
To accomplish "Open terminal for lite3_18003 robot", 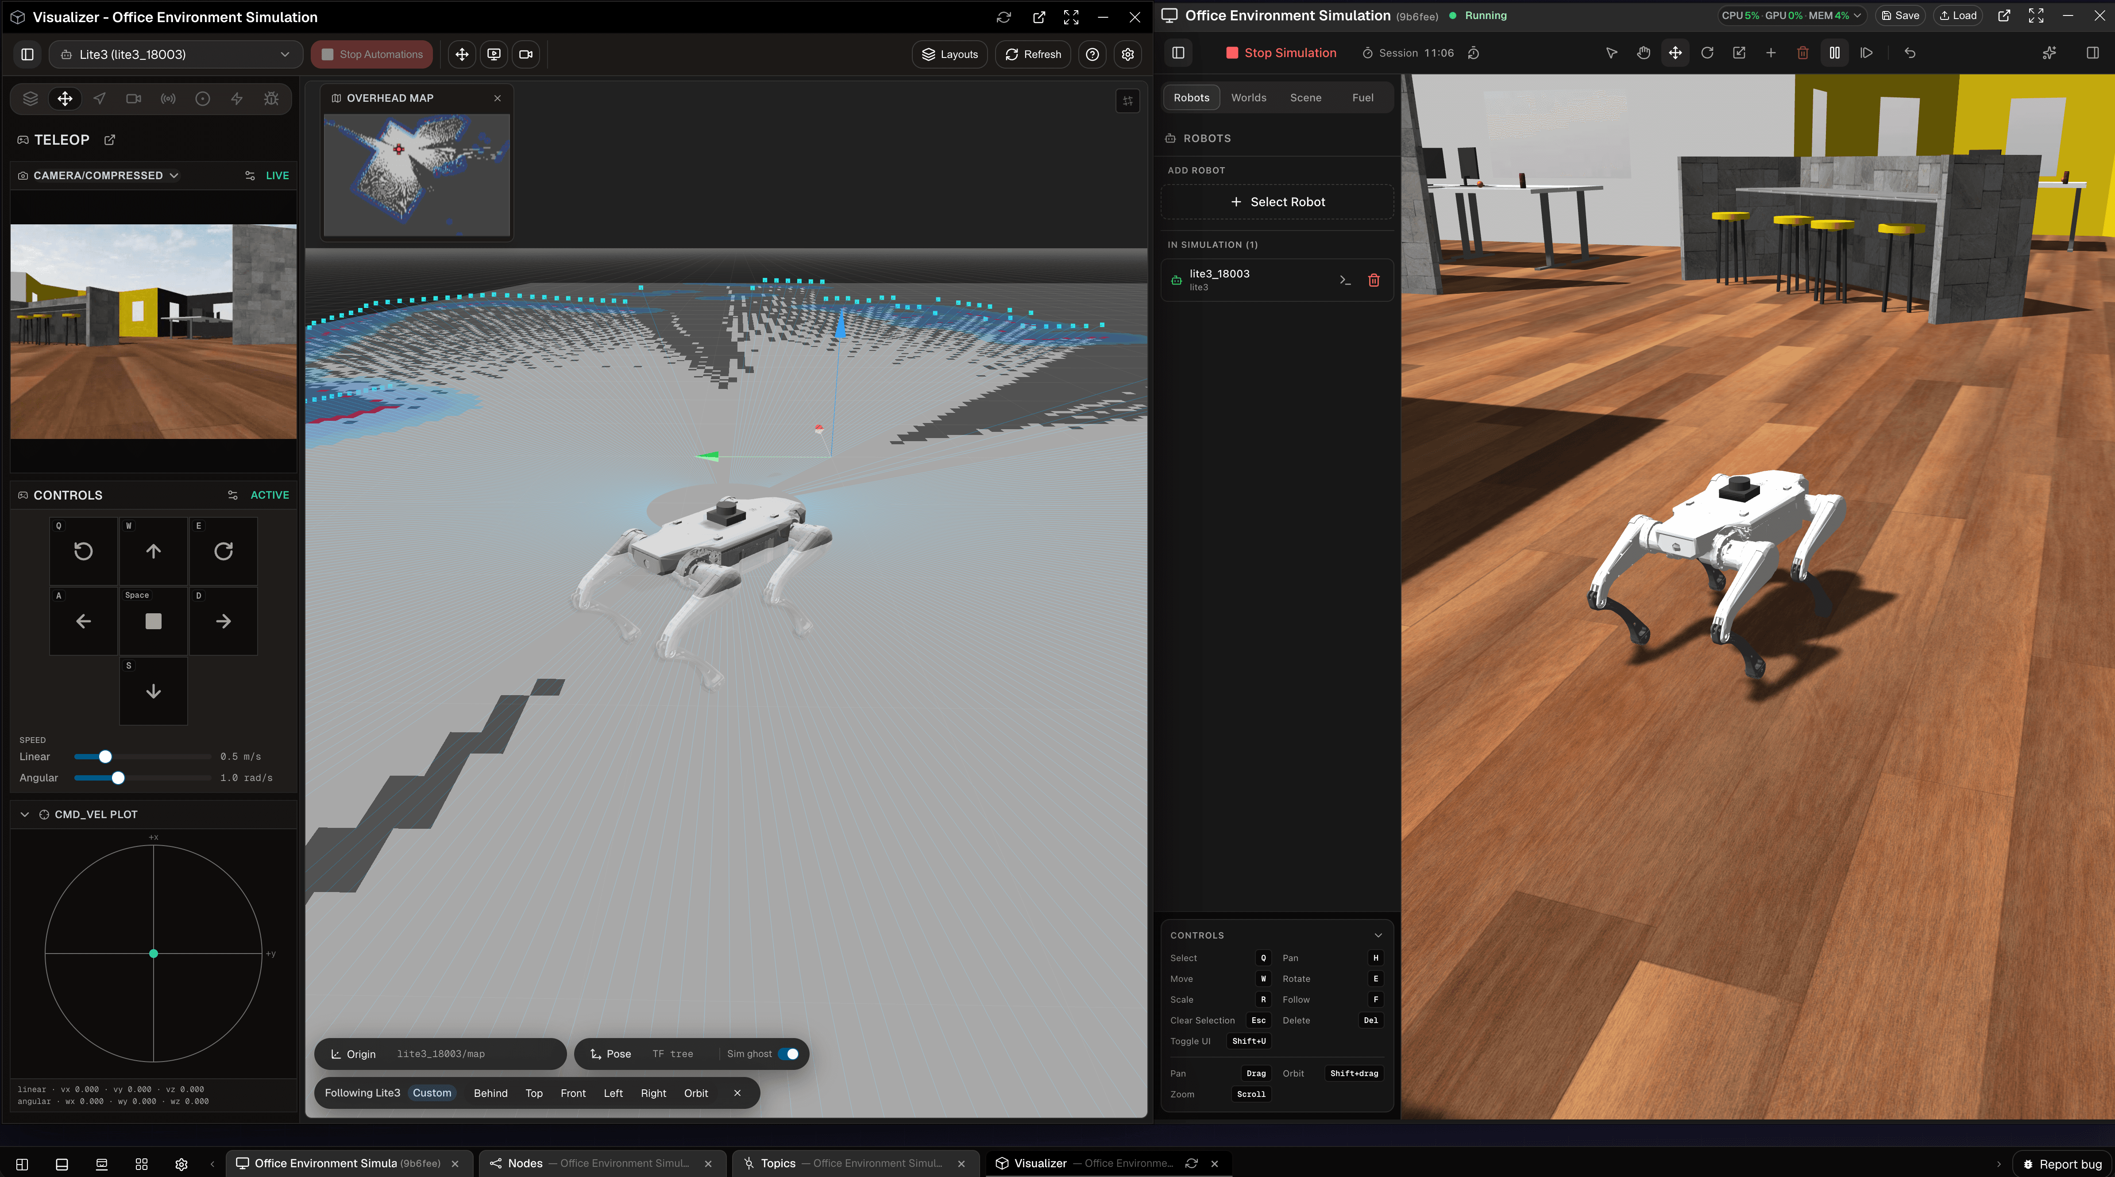I will point(1344,280).
